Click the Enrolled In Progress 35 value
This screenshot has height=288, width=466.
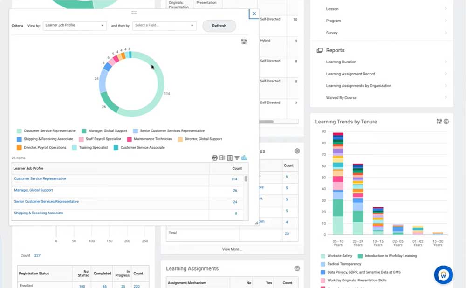123,286
